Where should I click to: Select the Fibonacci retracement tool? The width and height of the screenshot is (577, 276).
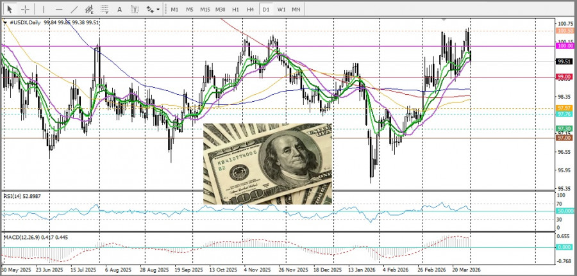[105, 9]
